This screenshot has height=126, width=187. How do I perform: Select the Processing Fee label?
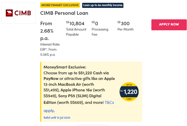[x=100, y=32]
